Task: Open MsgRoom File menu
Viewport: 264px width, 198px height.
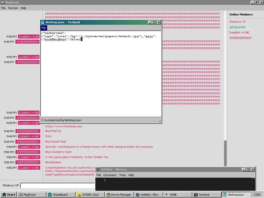Action: [3, 8]
